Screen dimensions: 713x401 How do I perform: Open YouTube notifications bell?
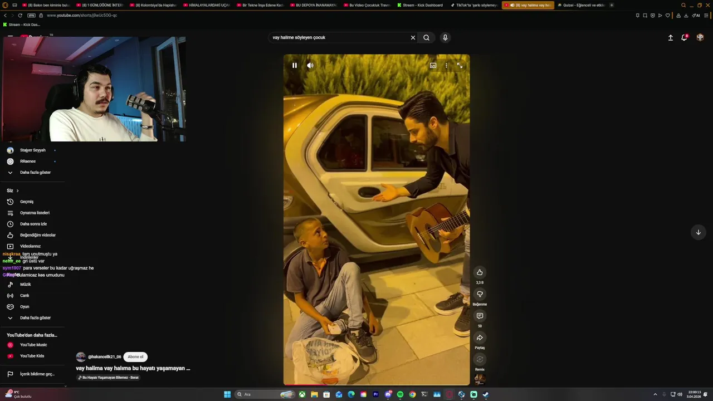tap(684, 37)
